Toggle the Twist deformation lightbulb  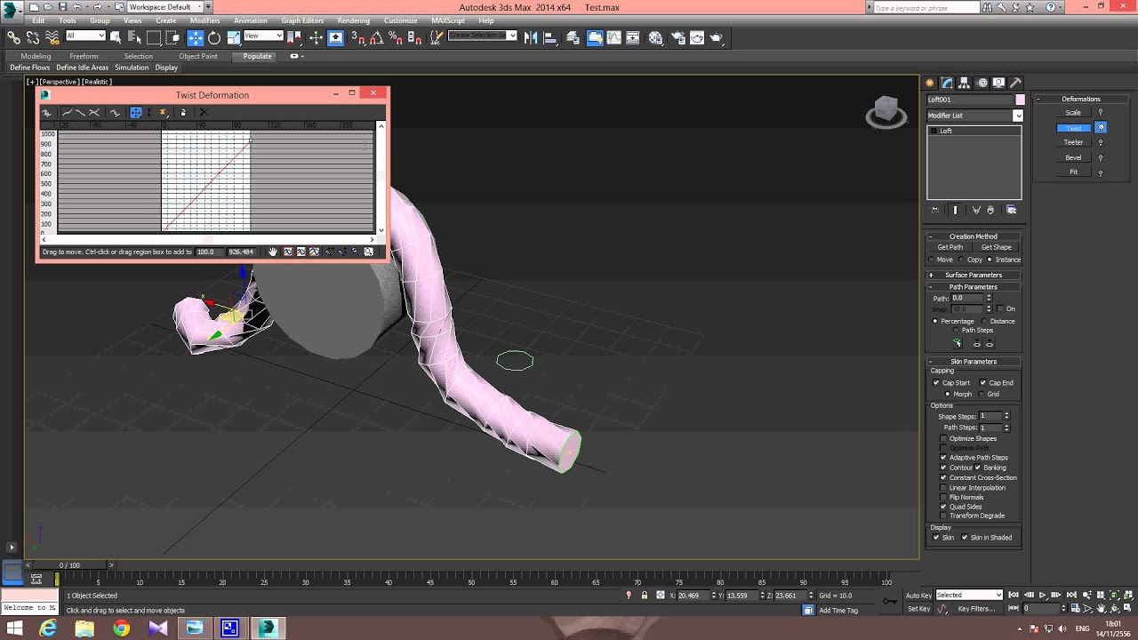point(1101,128)
